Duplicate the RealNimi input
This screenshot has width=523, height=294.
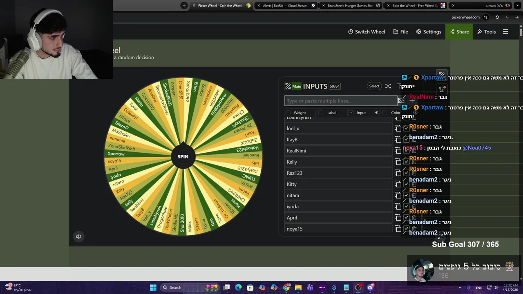pos(398,151)
